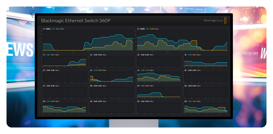The image size is (273, 134).
Task: Click the 61.7 receive rate value
Action: (53, 29)
